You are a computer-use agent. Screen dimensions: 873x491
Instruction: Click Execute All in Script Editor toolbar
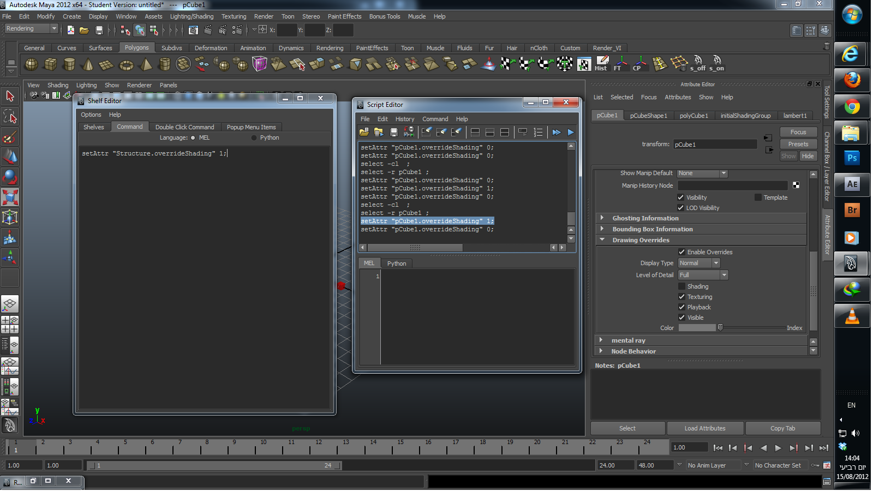click(x=556, y=132)
